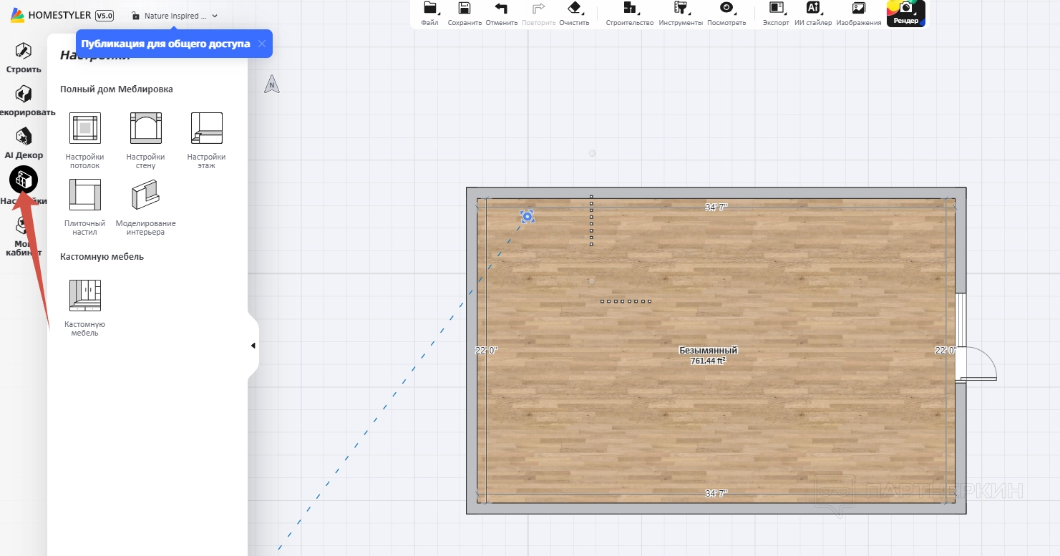Close the Публикация для общего доступа tooltip
The width and height of the screenshot is (1060, 556).
pyautogui.click(x=262, y=44)
